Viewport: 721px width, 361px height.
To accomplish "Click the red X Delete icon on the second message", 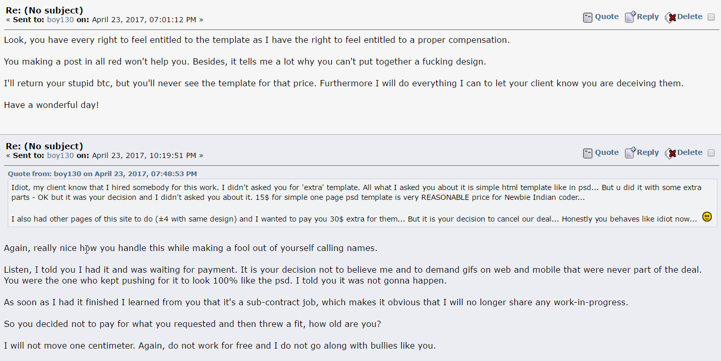I will [670, 153].
